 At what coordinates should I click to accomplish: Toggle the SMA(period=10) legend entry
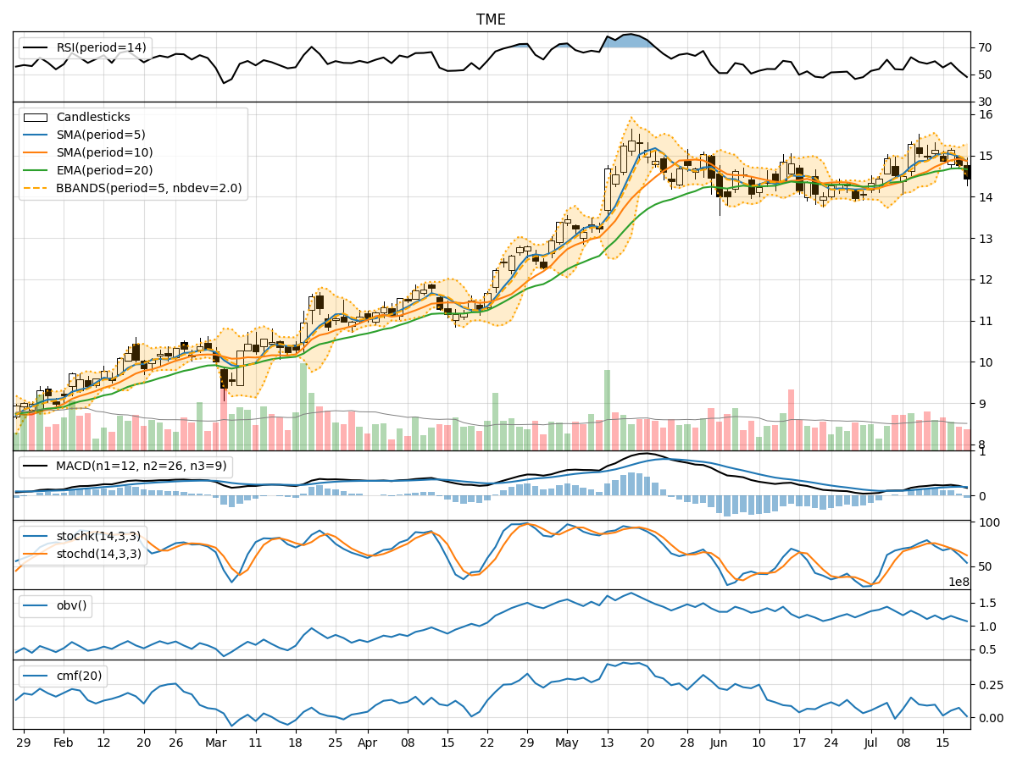pyautogui.click(x=105, y=153)
